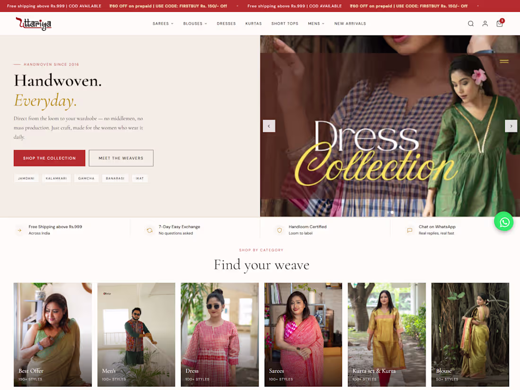This screenshot has width=520, height=390.
Task: Click the Free Shipping arrow icon
Action: [x=19, y=230]
